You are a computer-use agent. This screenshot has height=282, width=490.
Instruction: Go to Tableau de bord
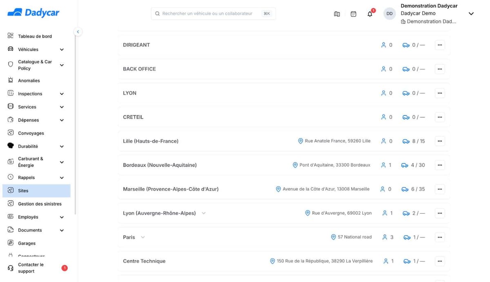pos(35,36)
